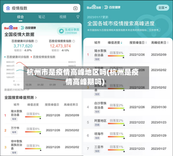
Task: Click the 百度健康 logo in left card
Action: click(28, 28)
